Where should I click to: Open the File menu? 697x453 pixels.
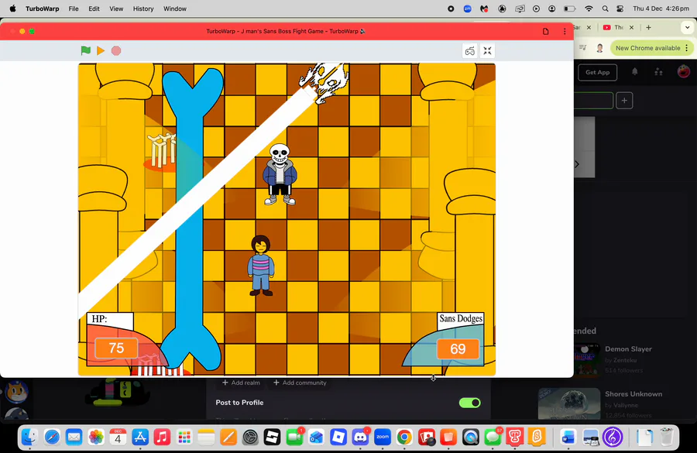pos(74,9)
